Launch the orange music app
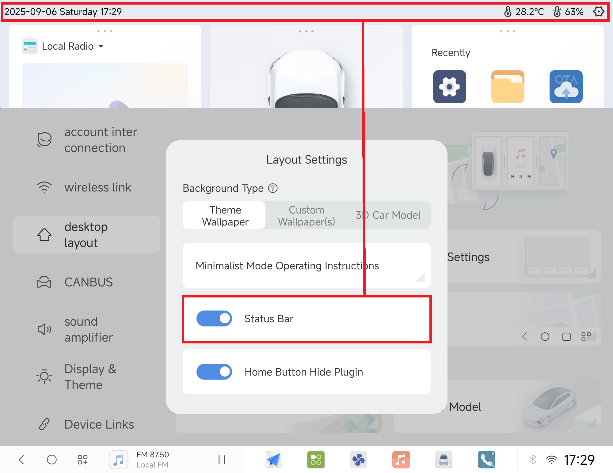This screenshot has width=613, height=473. [401, 460]
